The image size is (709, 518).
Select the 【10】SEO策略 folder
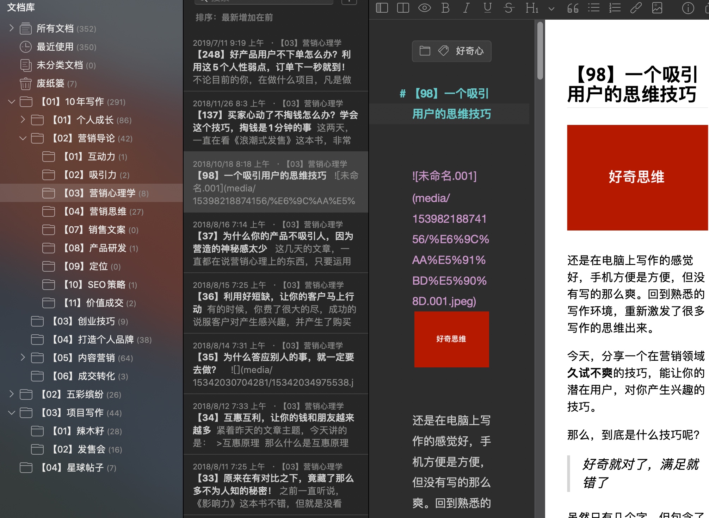(x=92, y=285)
